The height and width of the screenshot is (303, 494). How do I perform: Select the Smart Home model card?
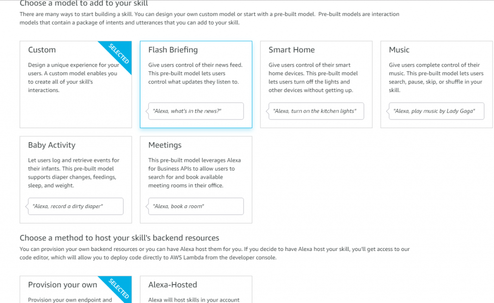point(316,84)
